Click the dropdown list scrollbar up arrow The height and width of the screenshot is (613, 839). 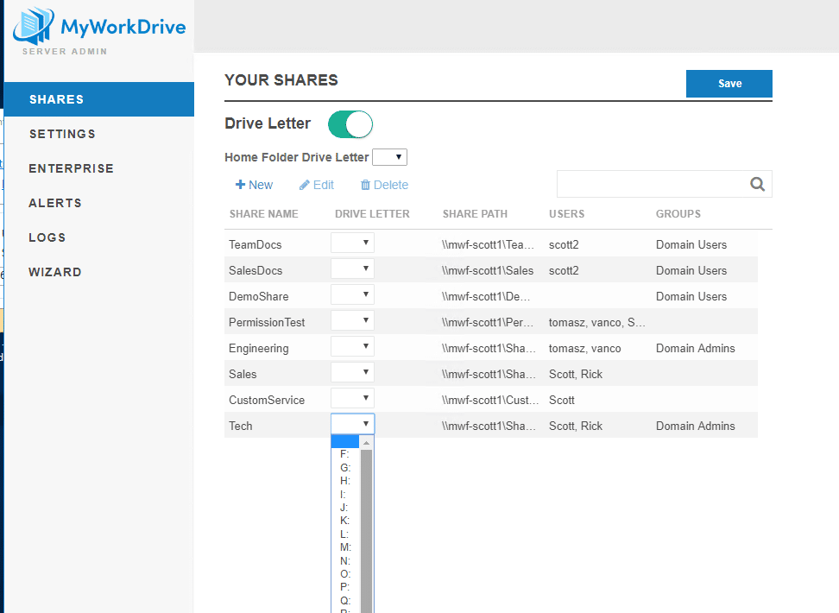366,442
